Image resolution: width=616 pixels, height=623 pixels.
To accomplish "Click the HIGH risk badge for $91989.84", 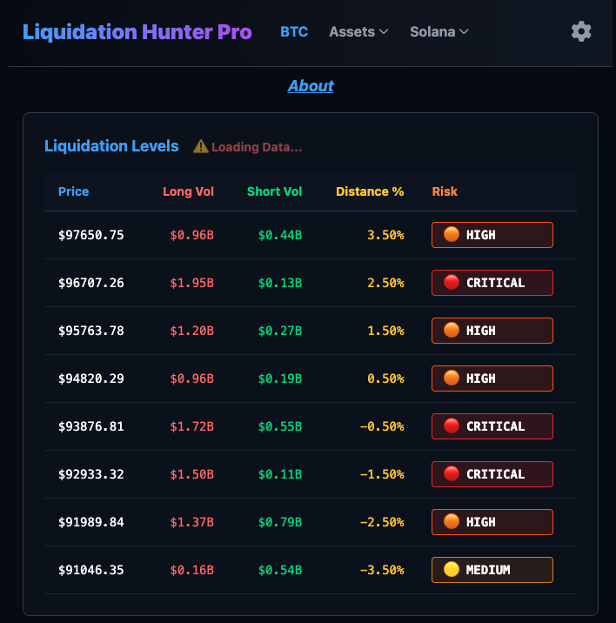I will tap(492, 522).
